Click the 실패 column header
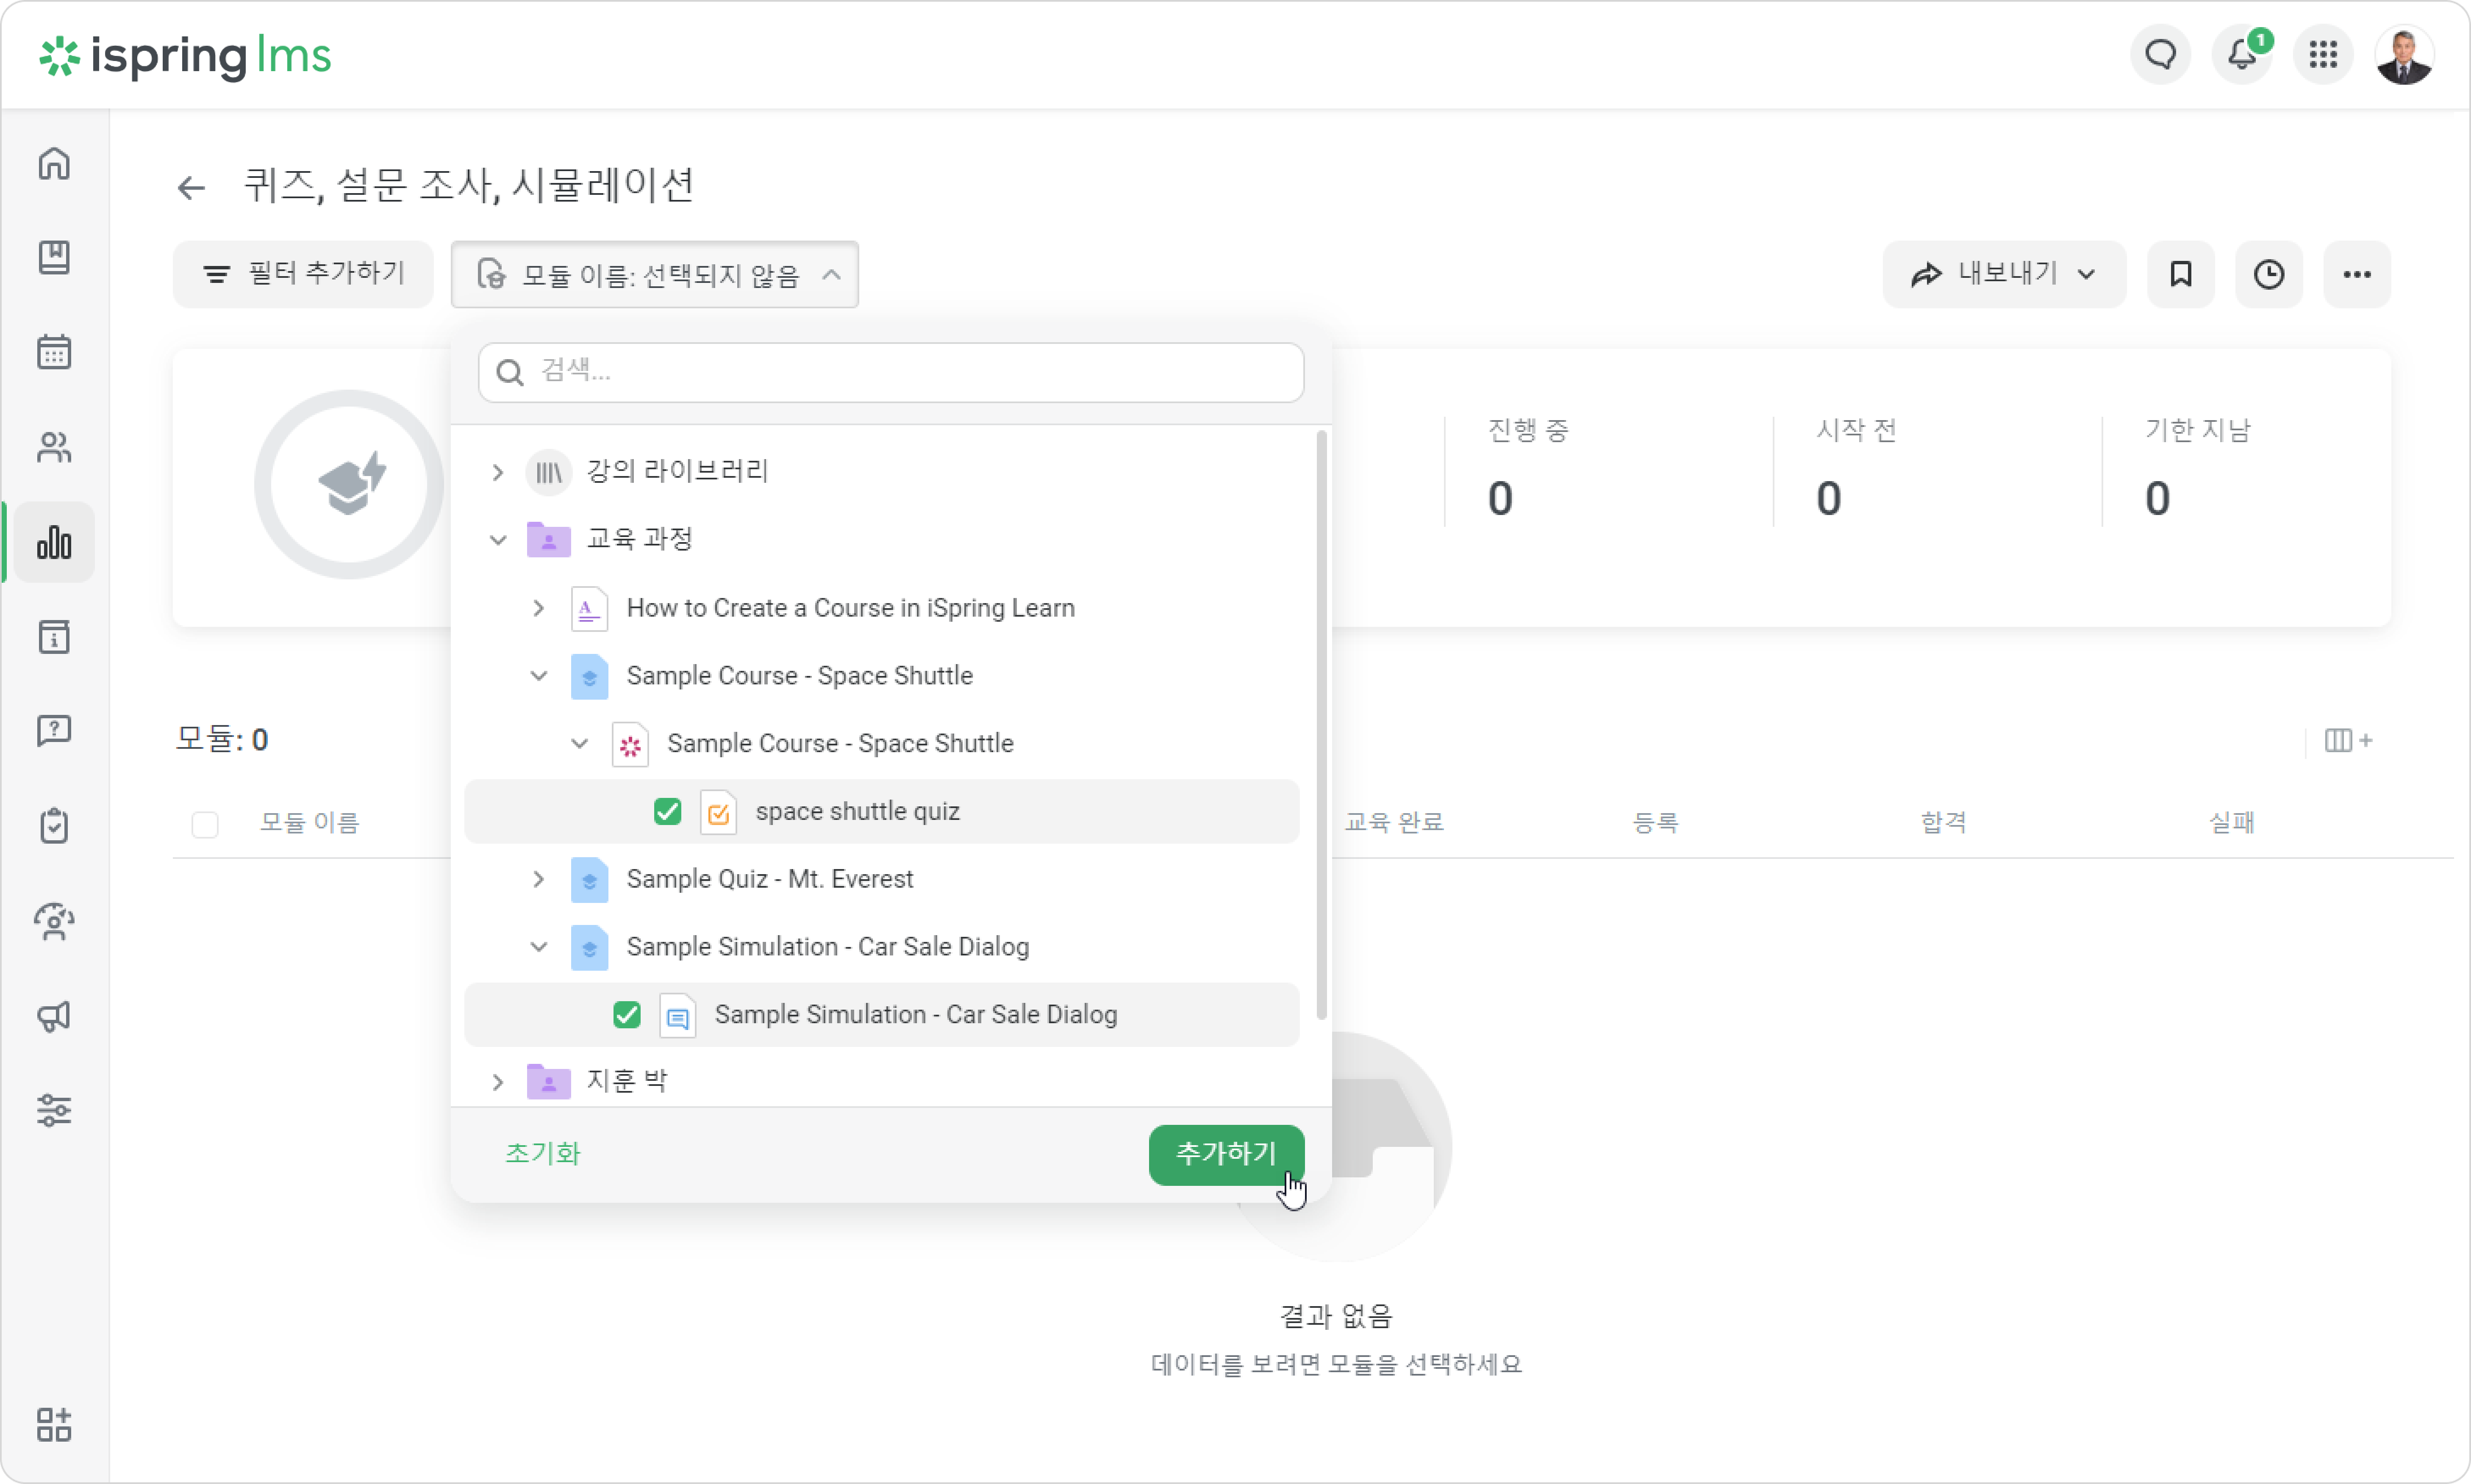This screenshot has width=2471, height=1484. click(2232, 823)
